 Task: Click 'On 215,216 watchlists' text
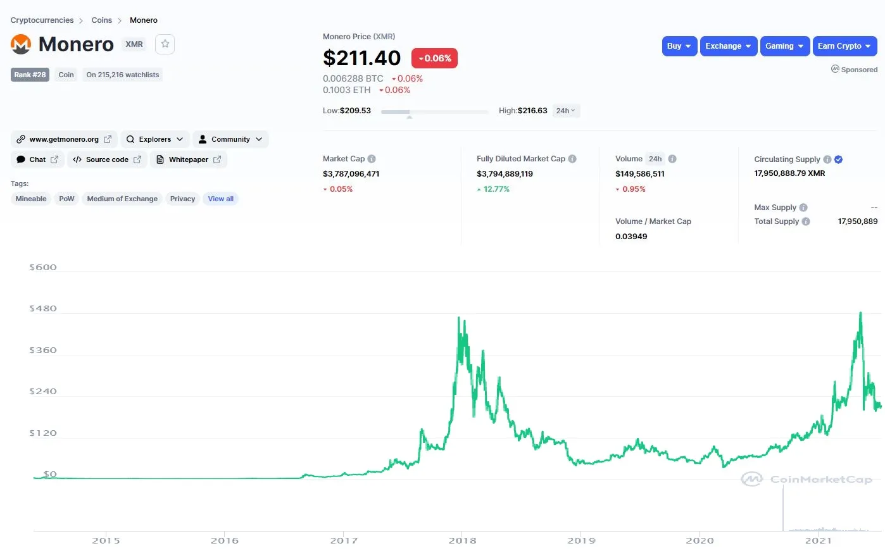(123, 75)
